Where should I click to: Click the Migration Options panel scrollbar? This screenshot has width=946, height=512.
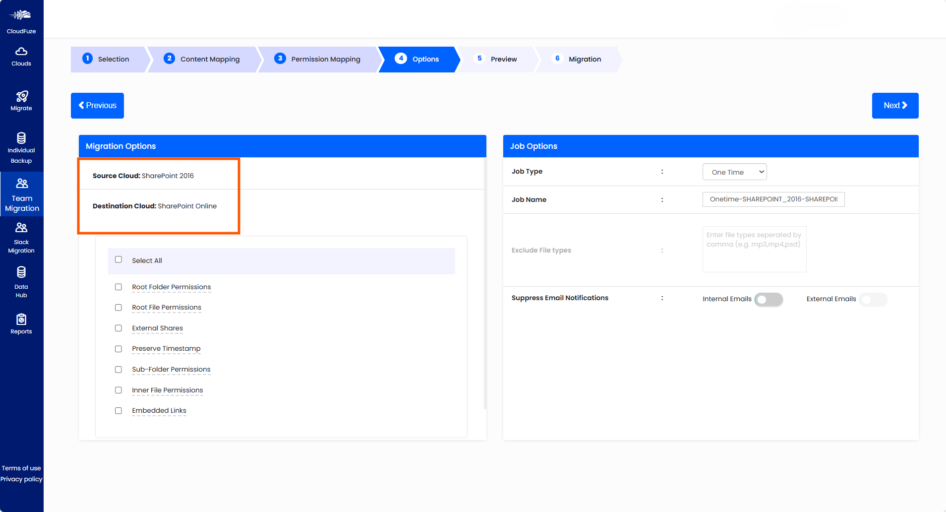click(x=485, y=283)
